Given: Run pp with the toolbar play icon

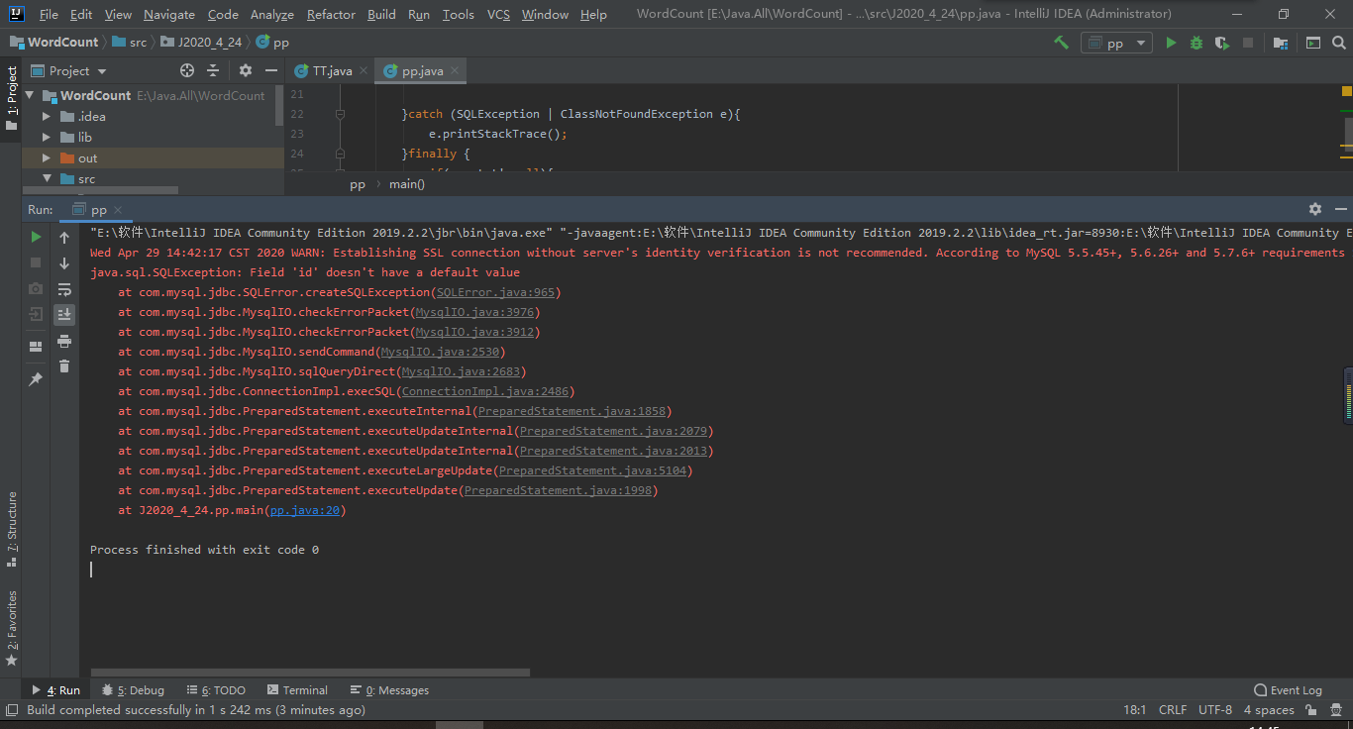Looking at the screenshot, I should [x=1171, y=43].
